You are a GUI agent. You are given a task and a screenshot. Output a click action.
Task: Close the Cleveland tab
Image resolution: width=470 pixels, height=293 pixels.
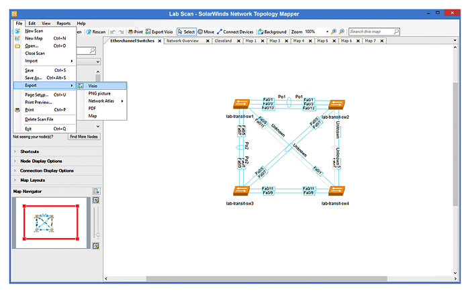point(238,41)
